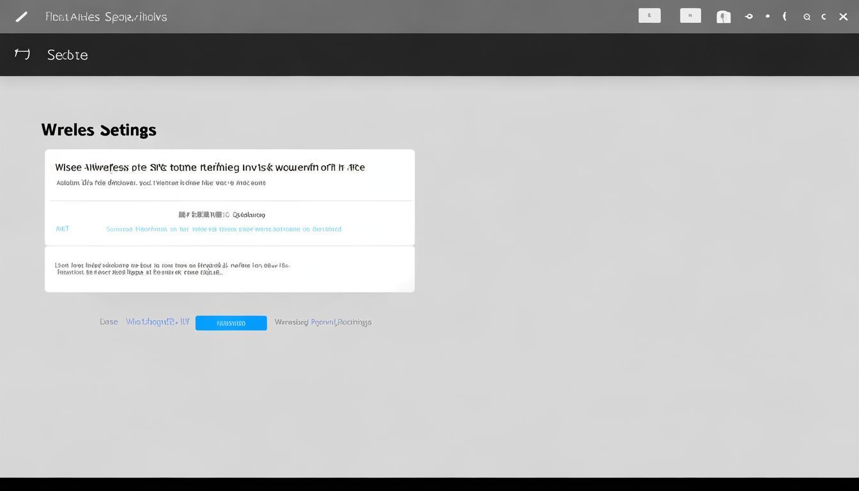The image size is (859, 491).
Task: Click the link right of the blue button
Action: pos(323,322)
